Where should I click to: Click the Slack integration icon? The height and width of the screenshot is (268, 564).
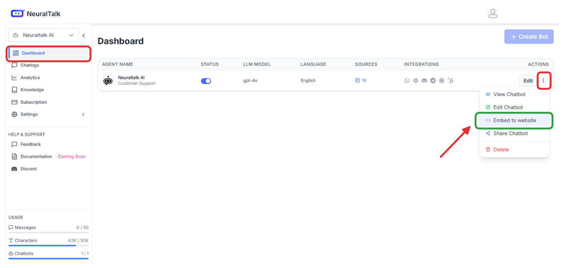tap(416, 81)
